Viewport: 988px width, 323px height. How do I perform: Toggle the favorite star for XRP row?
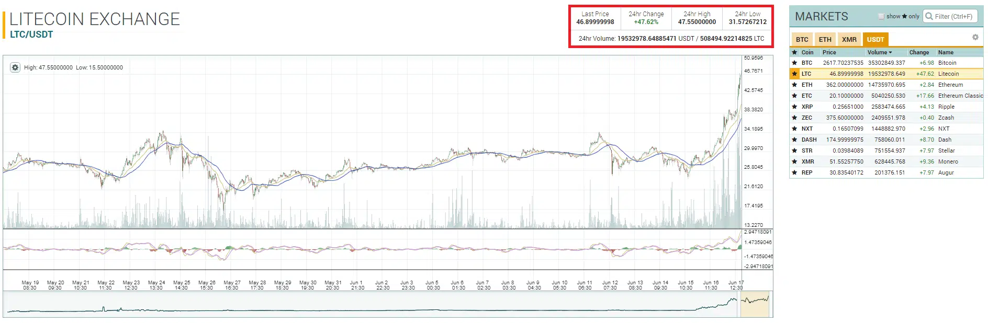coord(794,107)
